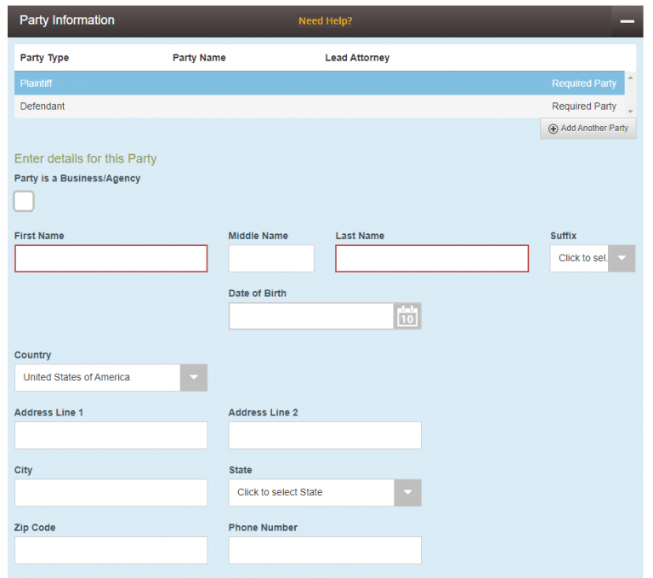The height and width of the screenshot is (578, 653).
Task: Focus the Last Name input
Action: coord(432,259)
